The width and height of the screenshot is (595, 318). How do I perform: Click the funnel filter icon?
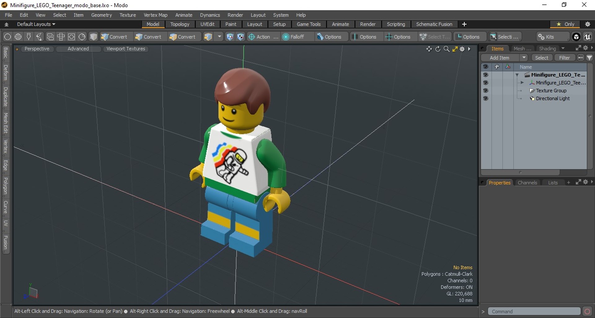pos(589,58)
